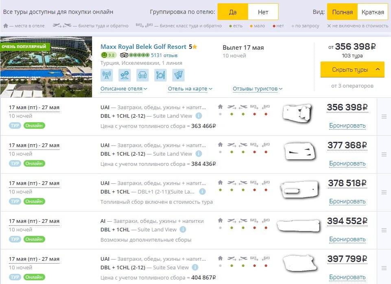This screenshot has width=391, height=284.
Task: Click 'Бронировать' for the 377 368₽ tour
Action: (347, 164)
